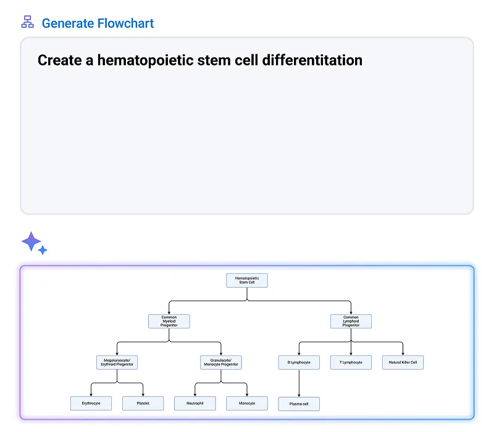494x432 pixels.
Task: Click the Natural Killer Cell node
Action: click(403, 362)
